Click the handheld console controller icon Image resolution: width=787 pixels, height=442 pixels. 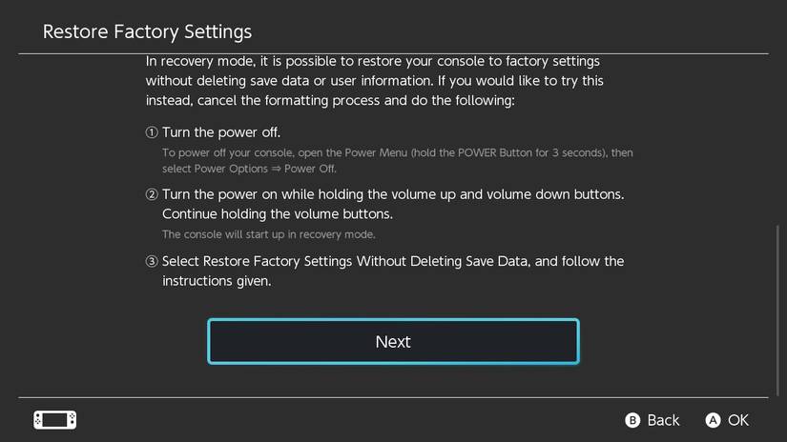54,420
